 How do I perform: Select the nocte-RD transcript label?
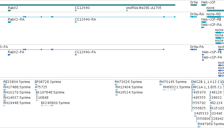(213, 14)
